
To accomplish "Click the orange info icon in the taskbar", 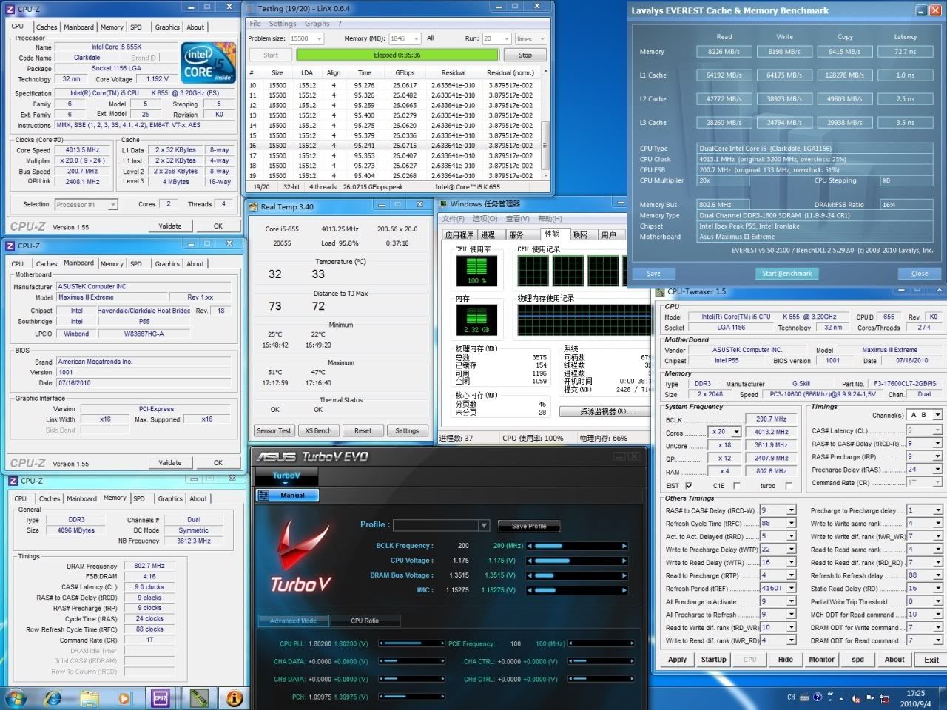I will pos(234,697).
